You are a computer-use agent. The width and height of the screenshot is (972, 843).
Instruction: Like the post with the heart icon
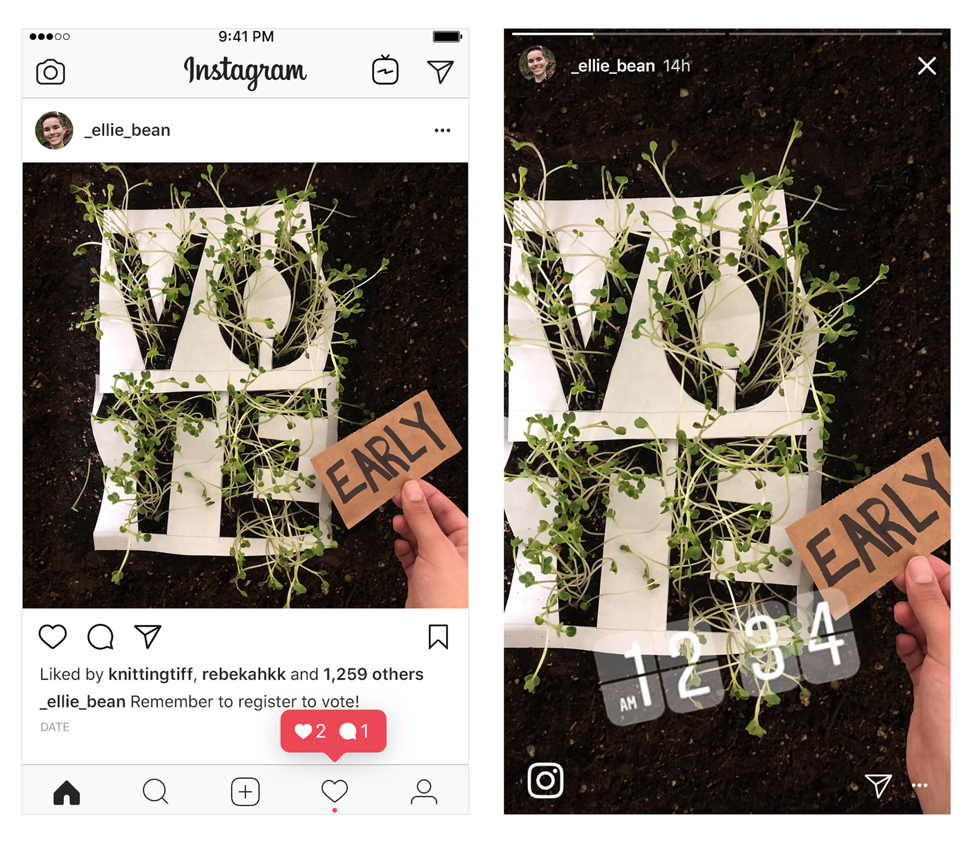[x=53, y=637]
